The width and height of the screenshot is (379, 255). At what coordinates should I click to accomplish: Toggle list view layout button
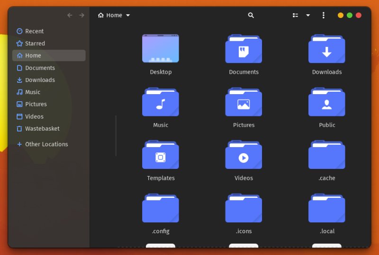pyautogui.click(x=296, y=15)
